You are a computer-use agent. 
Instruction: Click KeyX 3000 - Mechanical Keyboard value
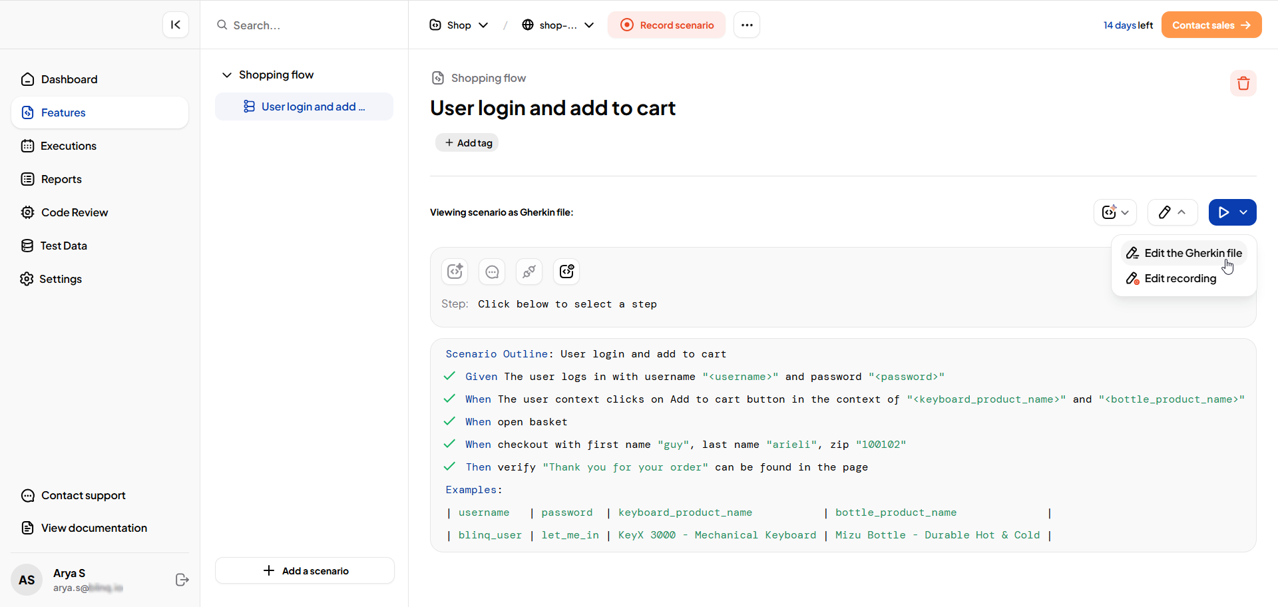(717, 535)
